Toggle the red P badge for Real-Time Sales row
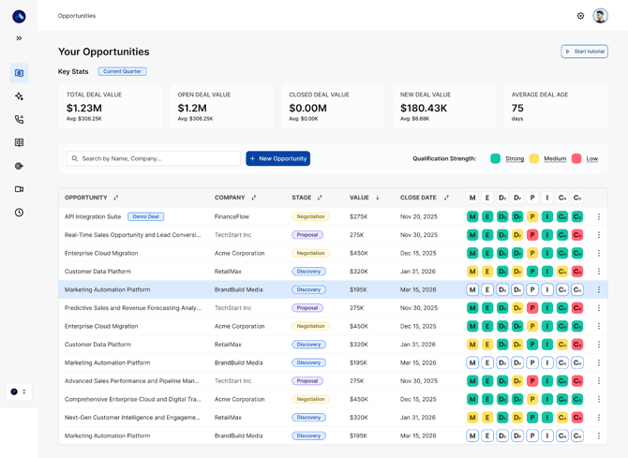Viewport: 628px width, 458px height. pyautogui.click(x=532, y=235)
